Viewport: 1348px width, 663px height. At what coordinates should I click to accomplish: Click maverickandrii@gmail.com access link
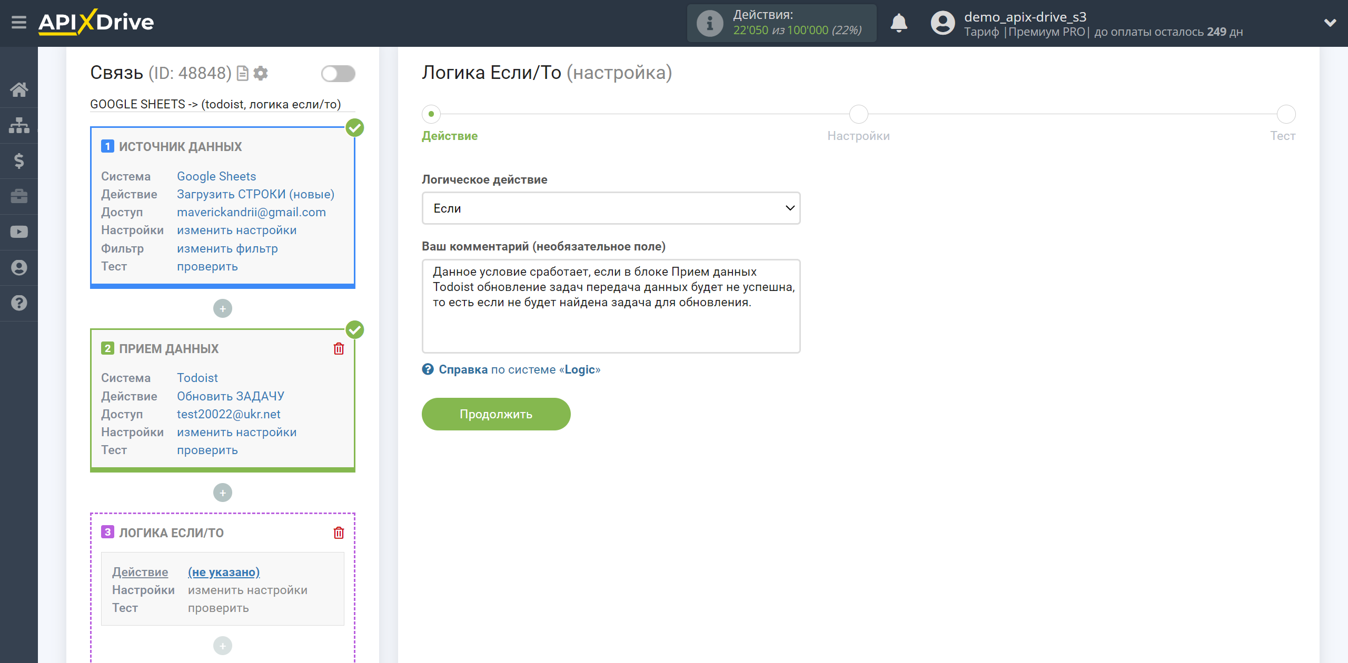tap(251, 212)
